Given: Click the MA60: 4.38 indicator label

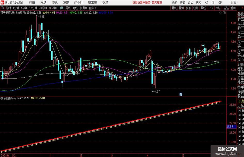Looking at the screenshot, I should point(76,13).
